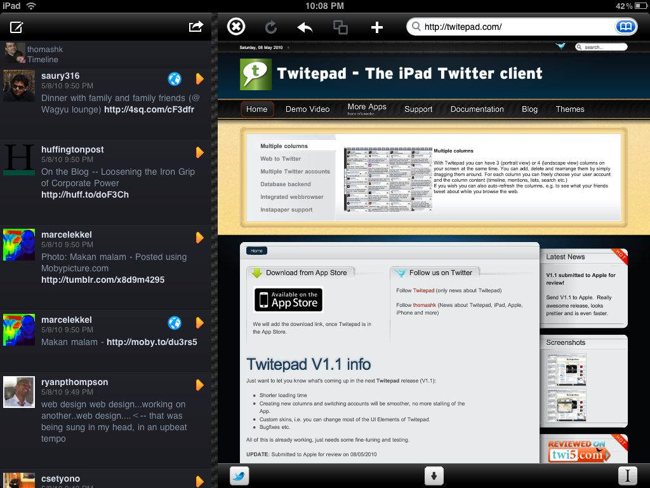Tap the csetyono username

tap(60, 479)
